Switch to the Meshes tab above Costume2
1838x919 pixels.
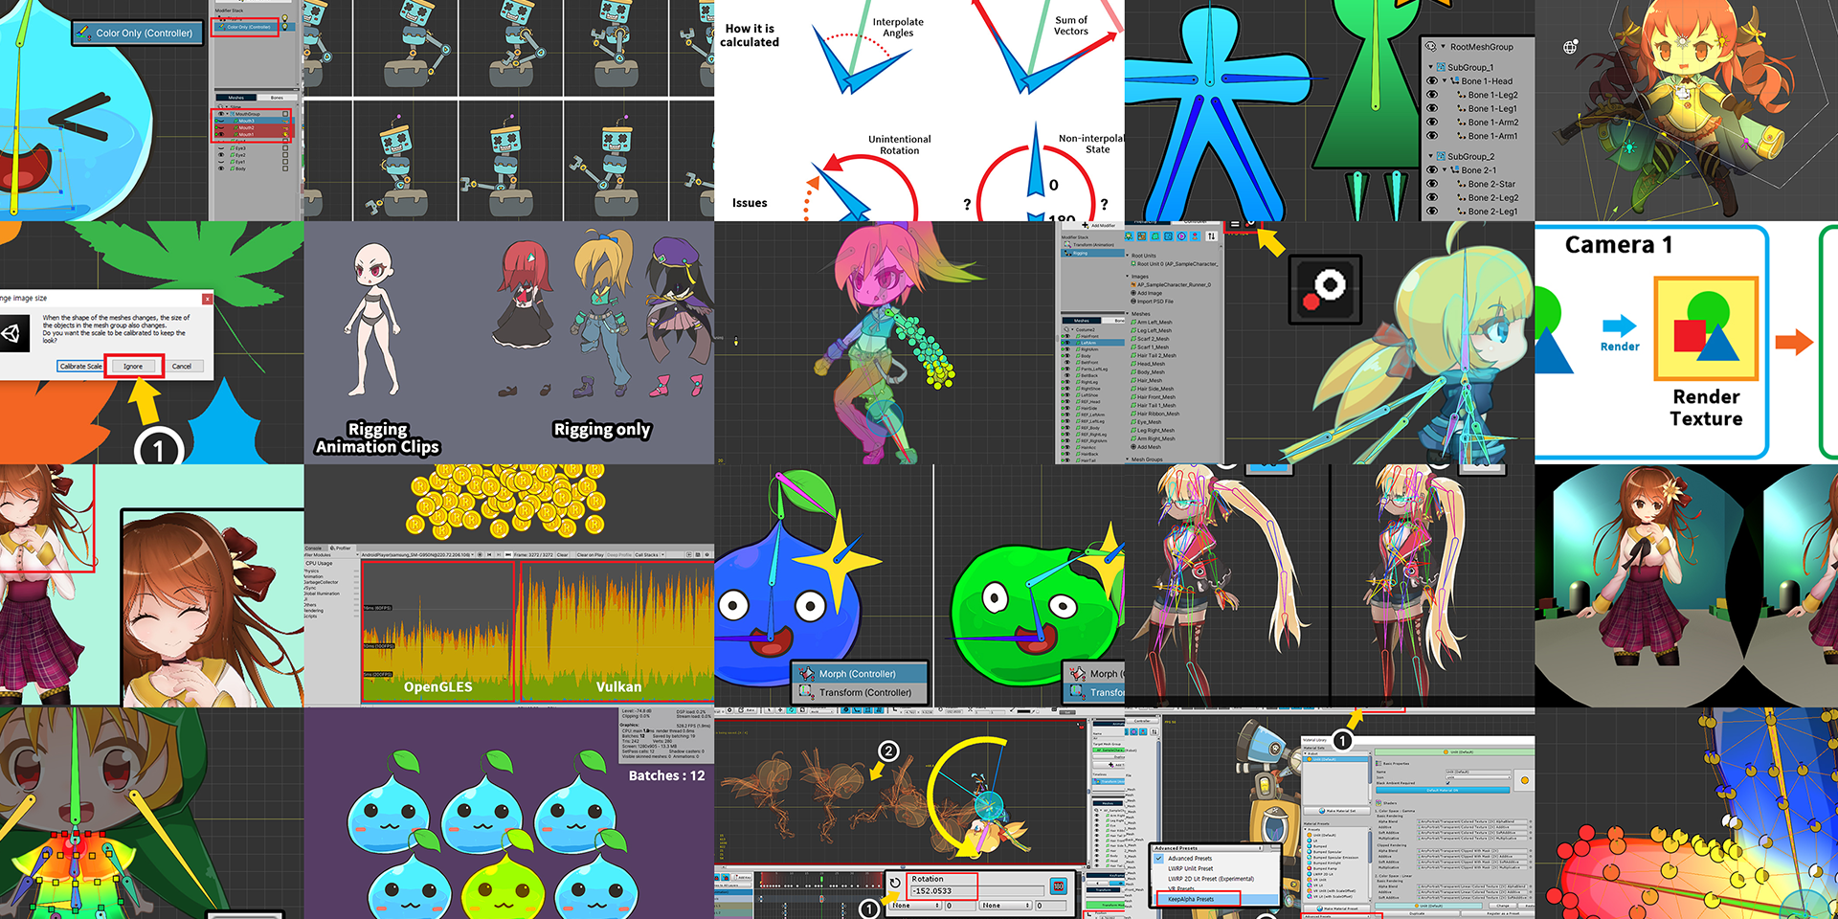click(1082, 321)
